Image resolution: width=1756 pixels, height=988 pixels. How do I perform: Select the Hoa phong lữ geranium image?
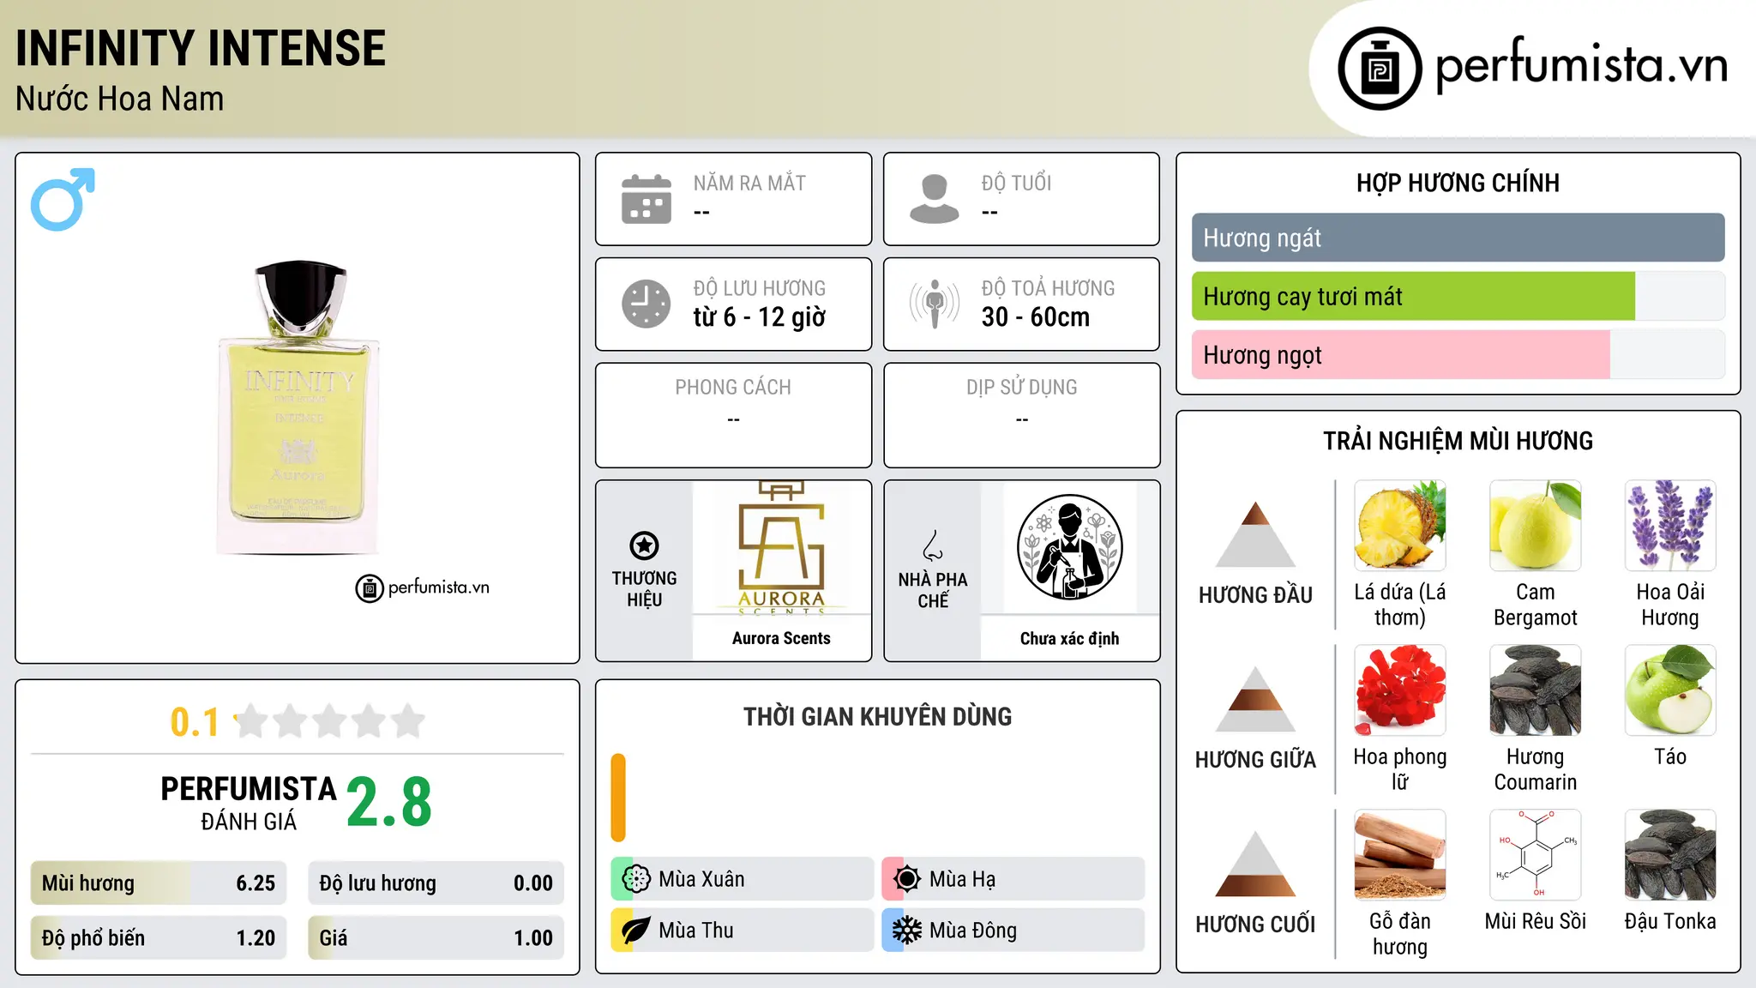coord(1400,690)
